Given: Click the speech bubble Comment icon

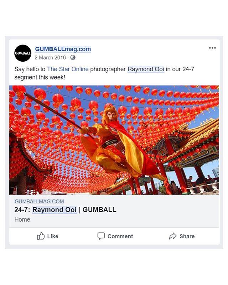Looking at the screenshot, I should click(x=101, y=236).
